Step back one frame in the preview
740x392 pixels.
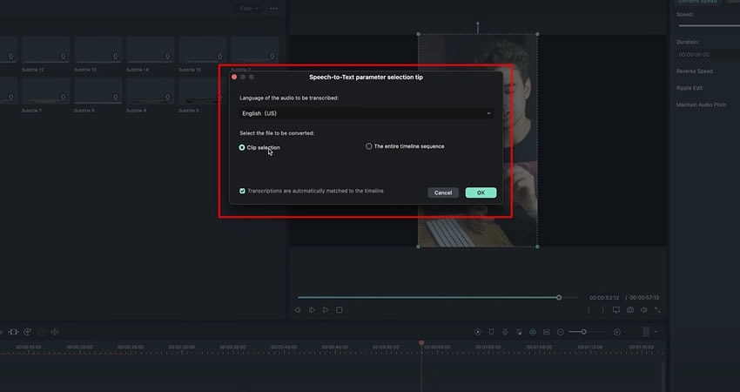298,310
